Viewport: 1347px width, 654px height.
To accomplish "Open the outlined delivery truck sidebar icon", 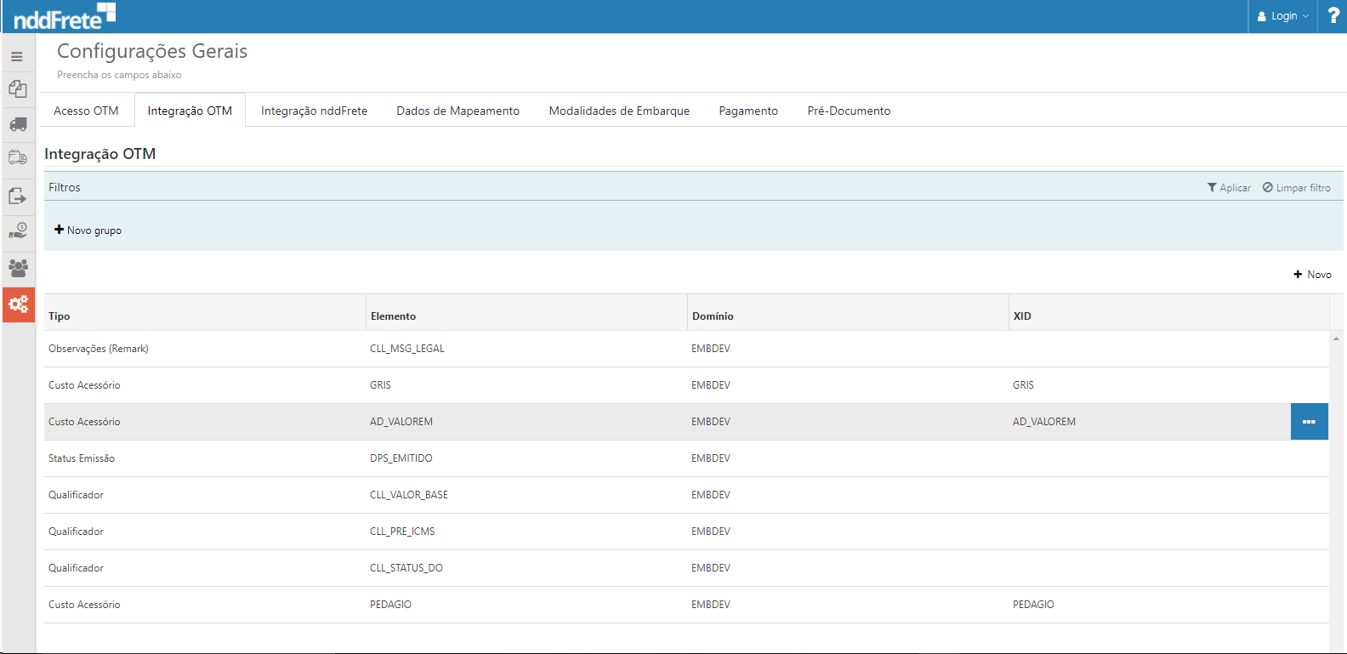I will point(18,158).
